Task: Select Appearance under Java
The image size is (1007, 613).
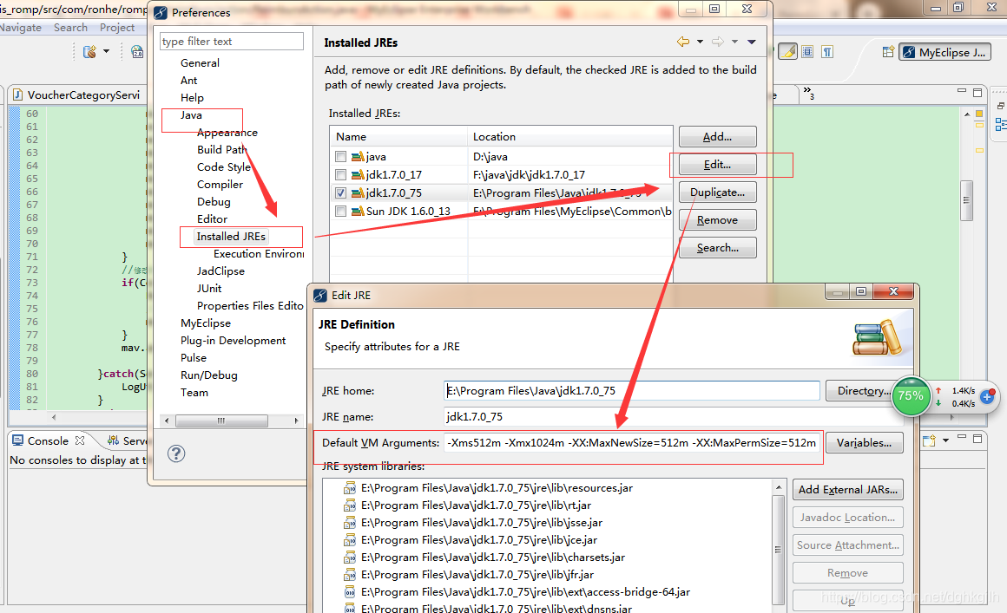Action: pyautogui.click(x=227, y=132)
